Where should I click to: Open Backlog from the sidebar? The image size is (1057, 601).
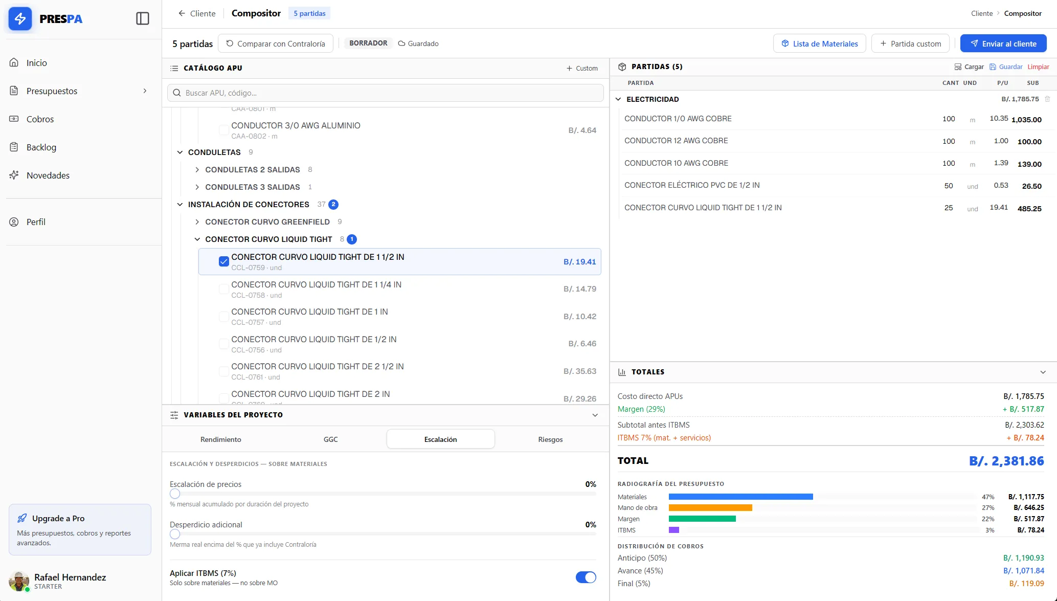(41, 147)
